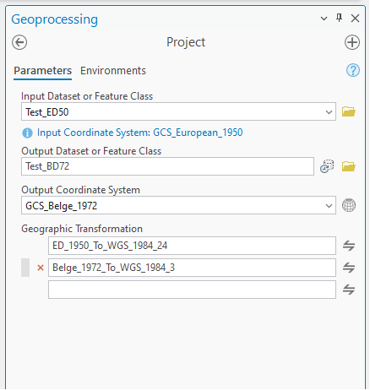Edit the Test_BD72 output dataset field
This screenshot has width=370, height=390.
click(167, 166)
